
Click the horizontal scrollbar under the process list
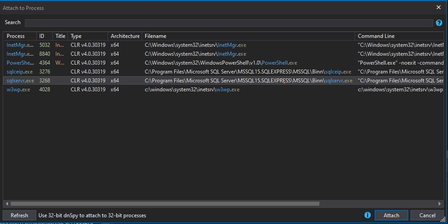coord(163,203)
